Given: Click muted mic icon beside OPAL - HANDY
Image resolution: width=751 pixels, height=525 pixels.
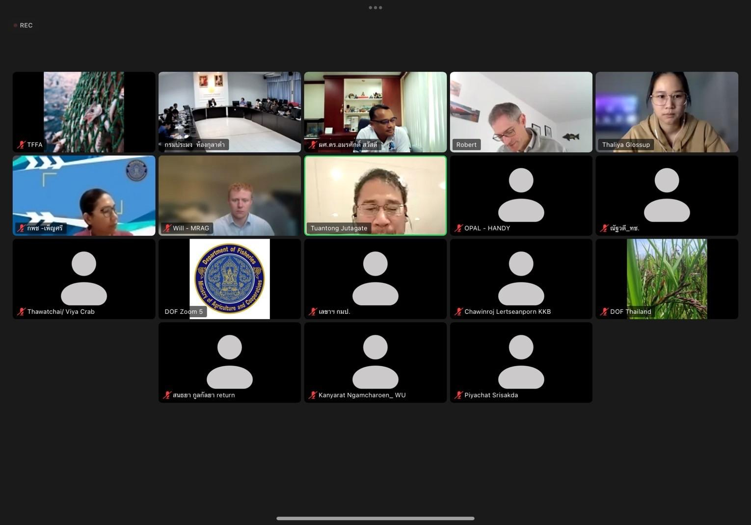Looking at the screenshot, I should (458, 228).
